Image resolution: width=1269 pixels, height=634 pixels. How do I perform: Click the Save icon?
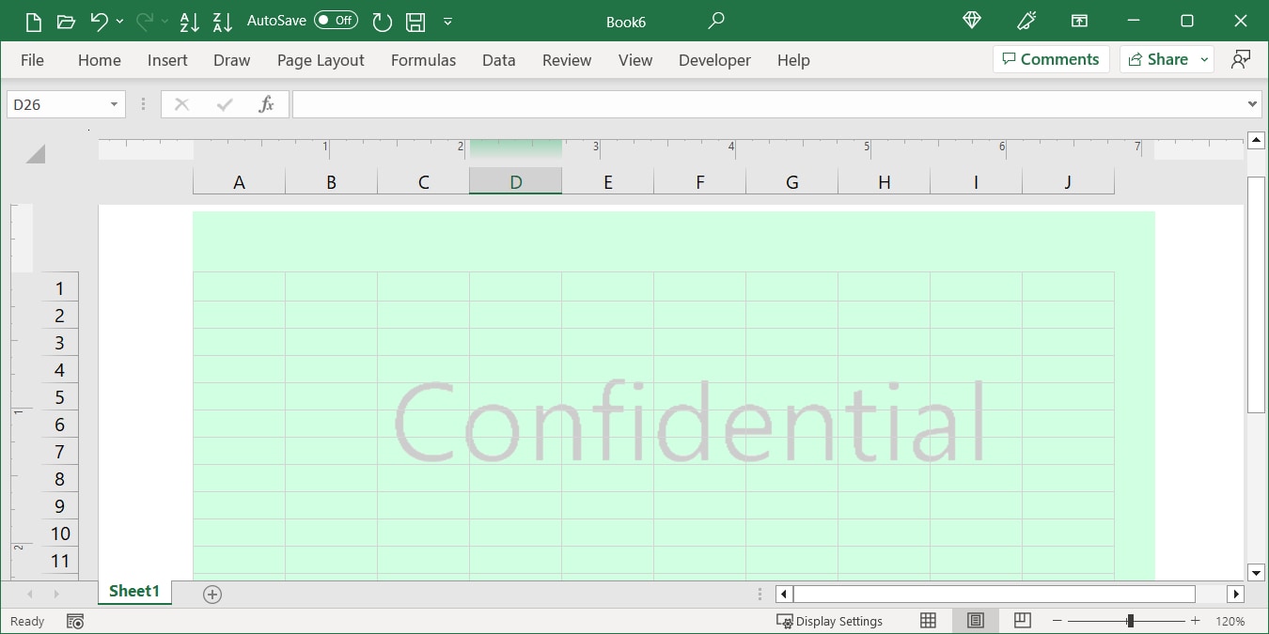click(x=415, y=21)
